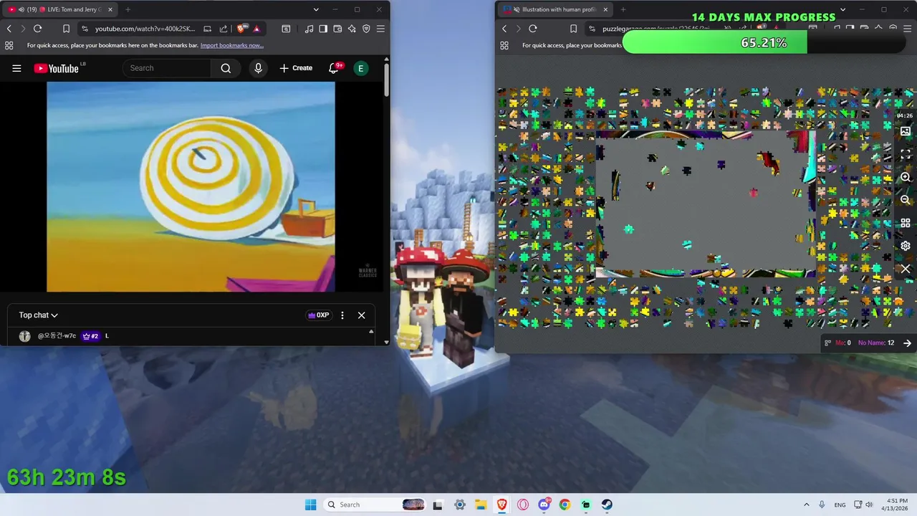
Task: Toggle Brave sidebar panel in YouTube window
Action: [x=323, y=29]
